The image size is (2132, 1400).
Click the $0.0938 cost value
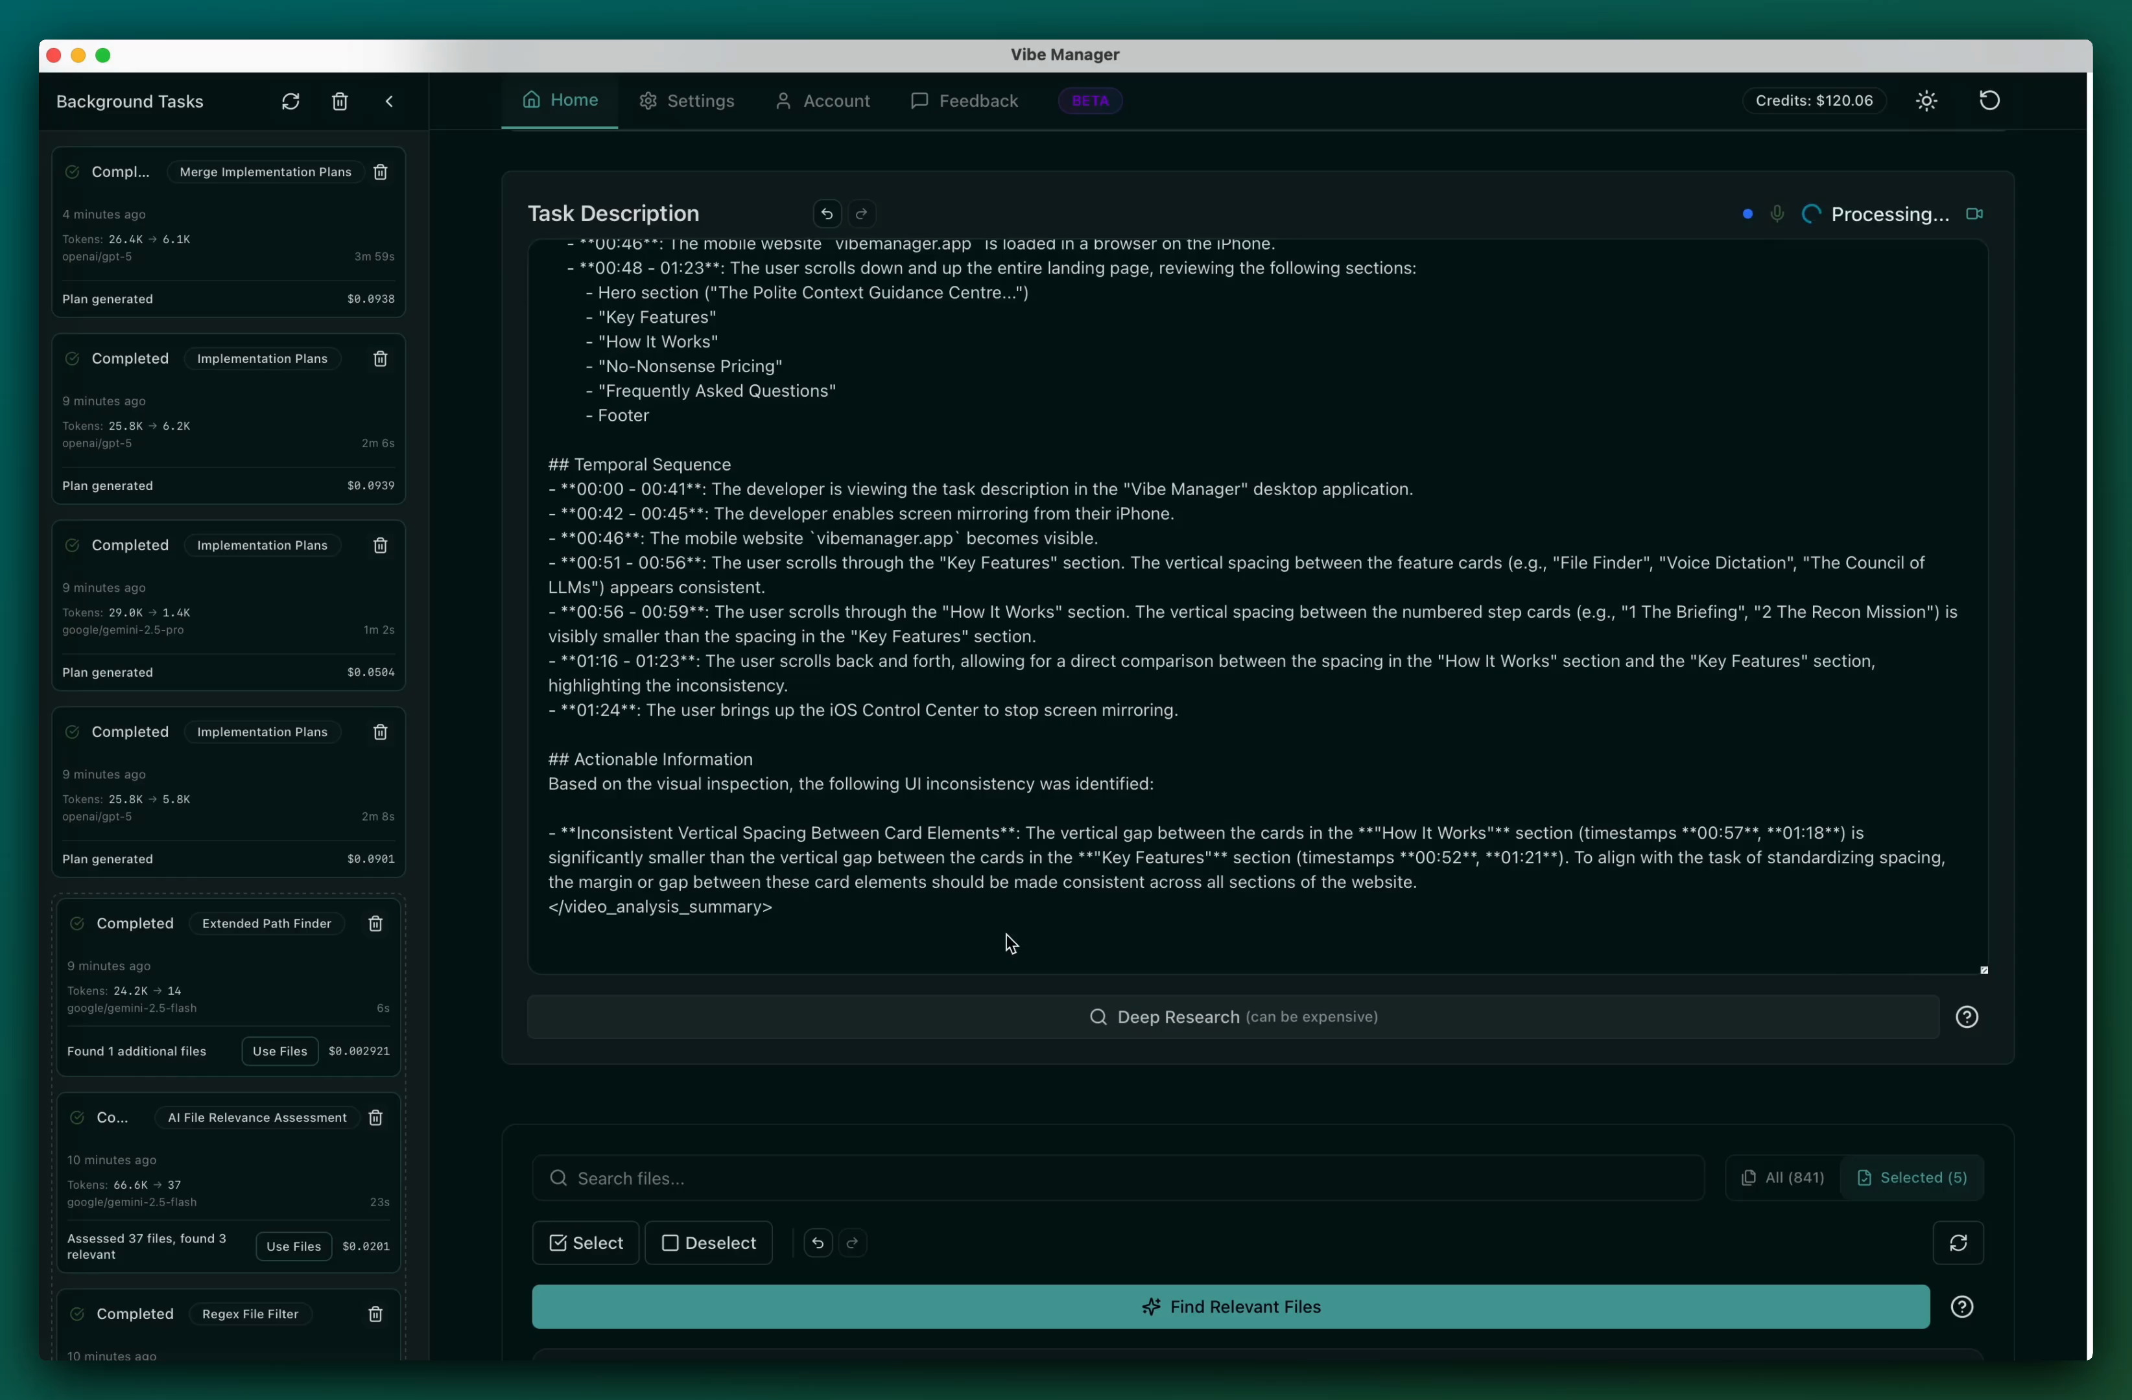point(371,299)
